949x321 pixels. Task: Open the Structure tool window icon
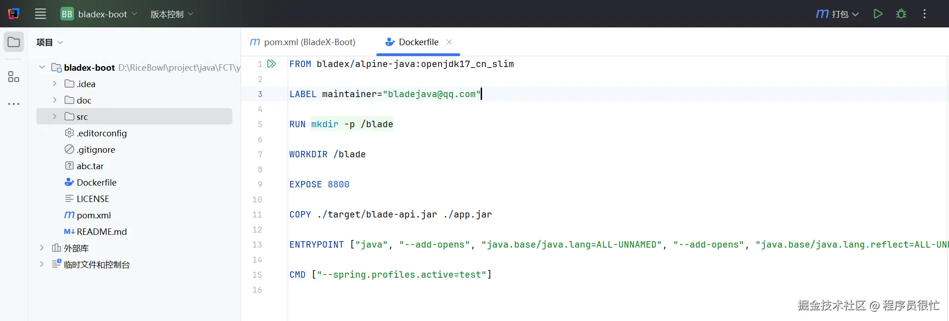point(14,77)
